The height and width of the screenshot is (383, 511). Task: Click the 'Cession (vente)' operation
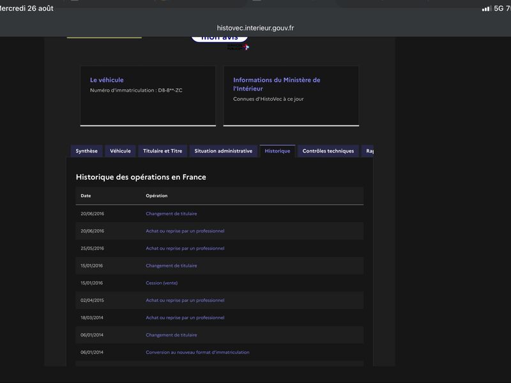click(162, 283)
